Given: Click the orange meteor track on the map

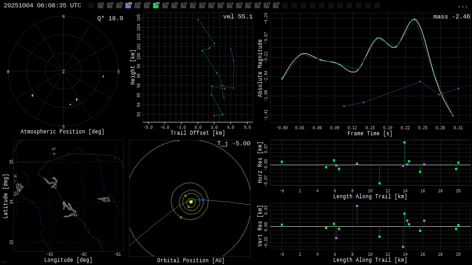Looking at the screenshot, I should pos(64,203).
